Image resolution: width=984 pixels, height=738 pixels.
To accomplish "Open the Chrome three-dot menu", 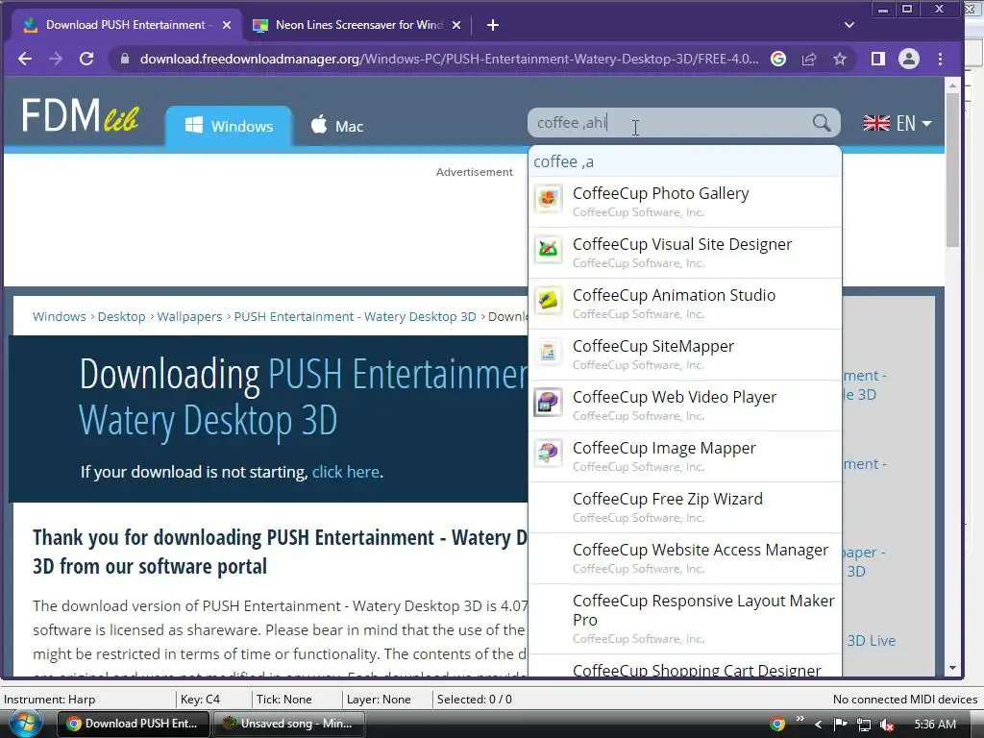I will 940,59.
